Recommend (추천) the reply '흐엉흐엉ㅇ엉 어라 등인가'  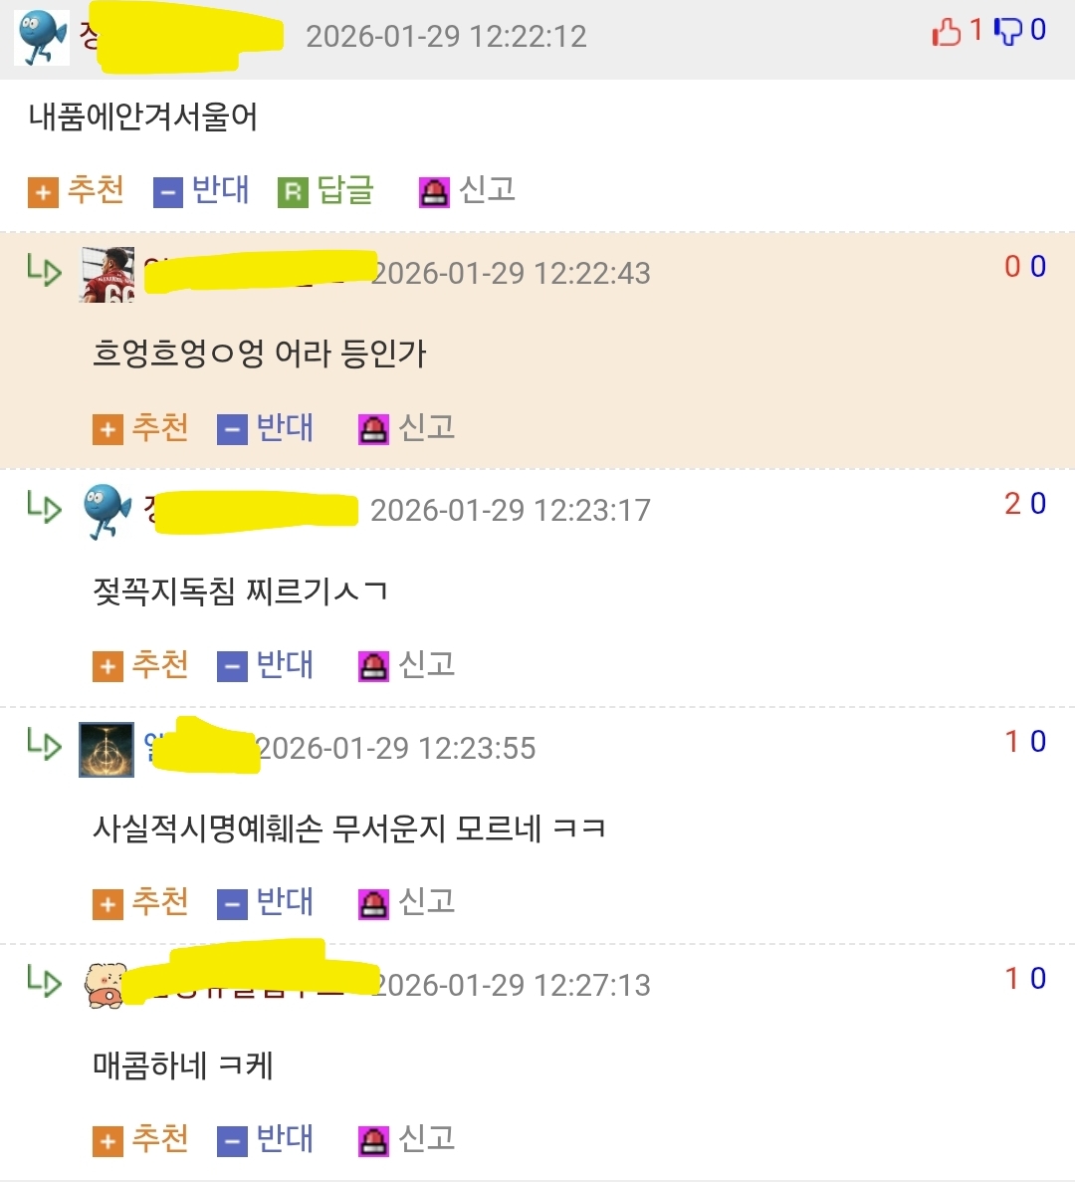(x=140, y=428)
